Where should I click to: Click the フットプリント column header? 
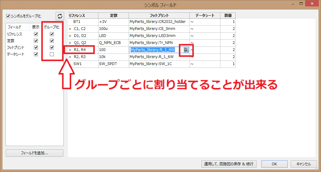coord(159,16)
